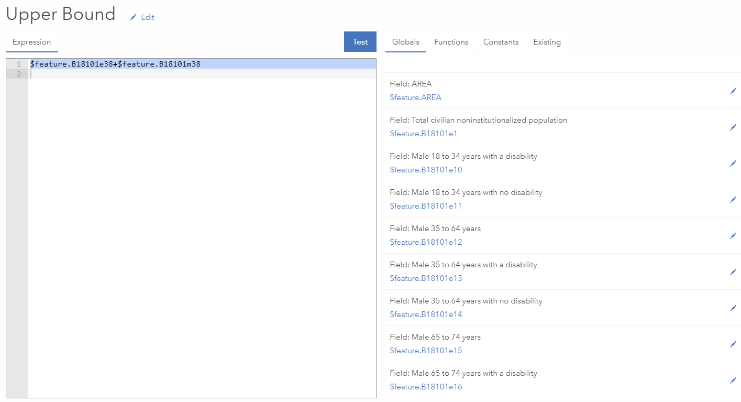Switch to the Globals tab
Viewport: 741px width, 402px height.
tap(406, 42)
